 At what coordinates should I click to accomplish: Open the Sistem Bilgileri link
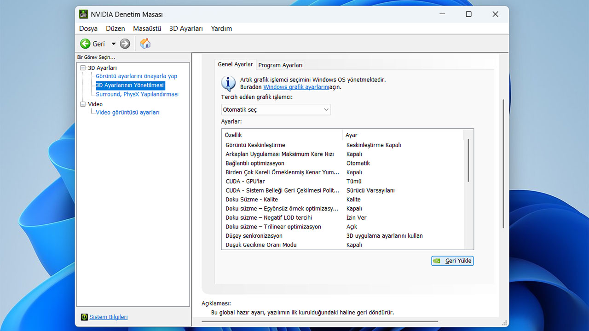(x=109, y=317)
